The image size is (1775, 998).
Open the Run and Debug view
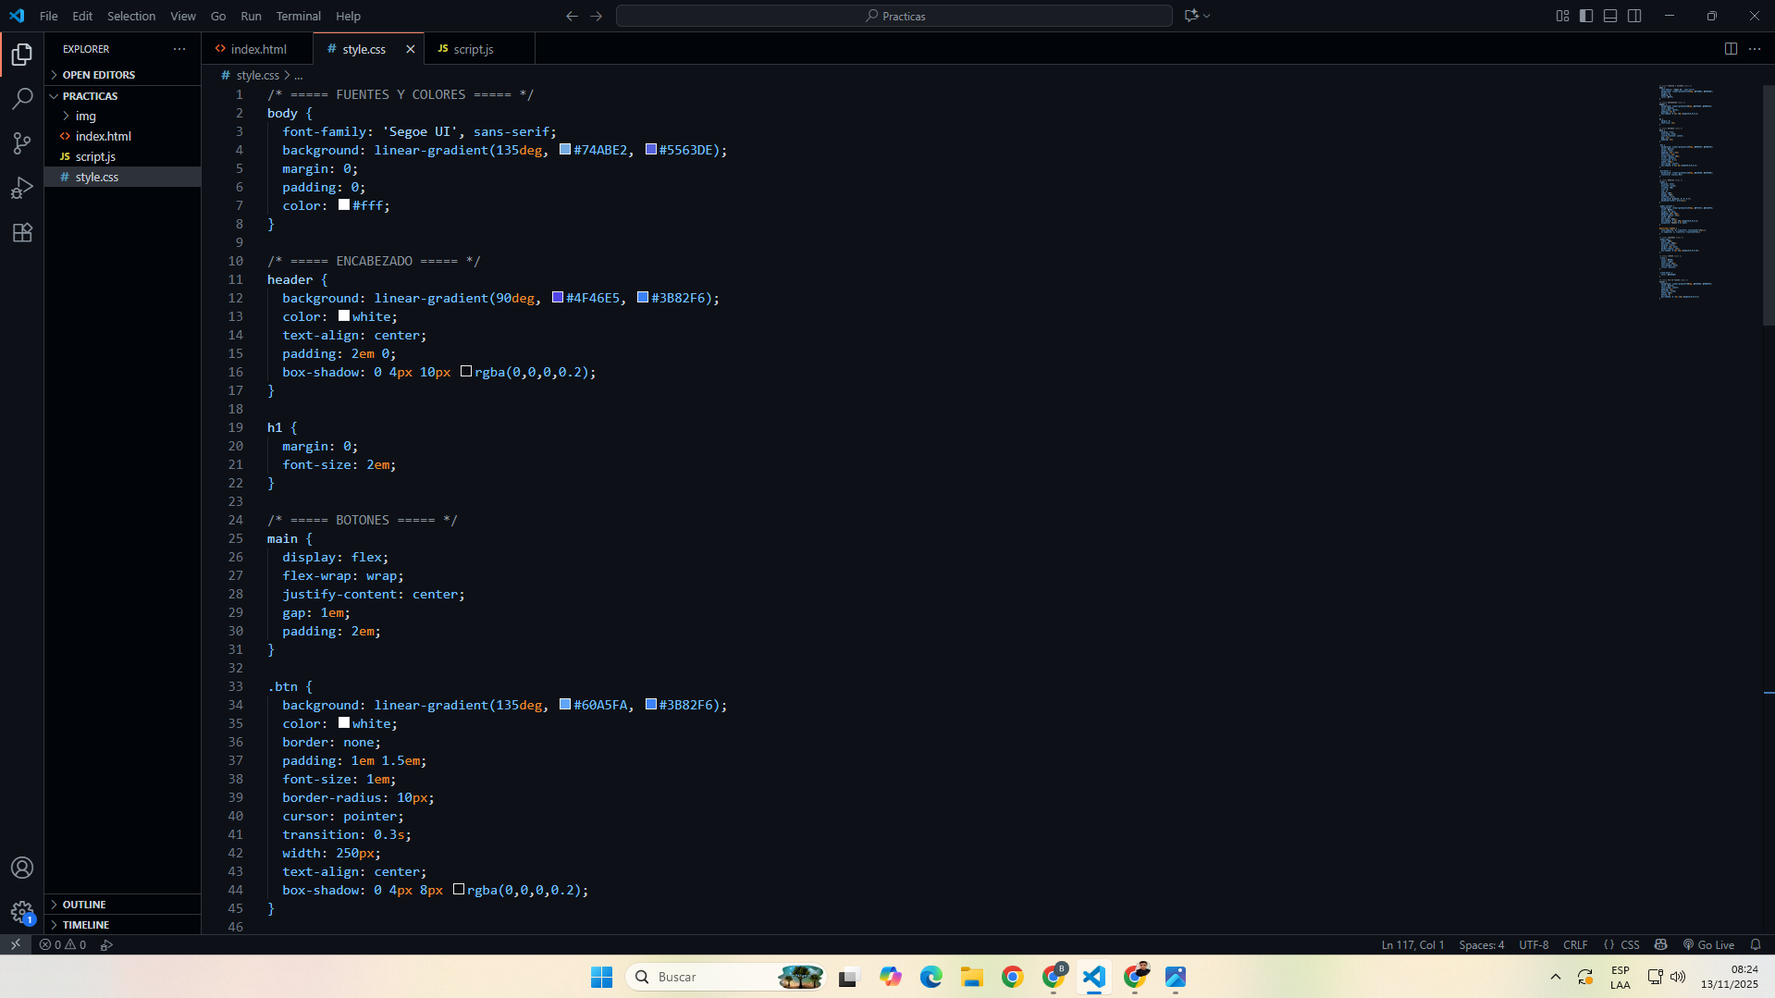[x=22, y=188]
